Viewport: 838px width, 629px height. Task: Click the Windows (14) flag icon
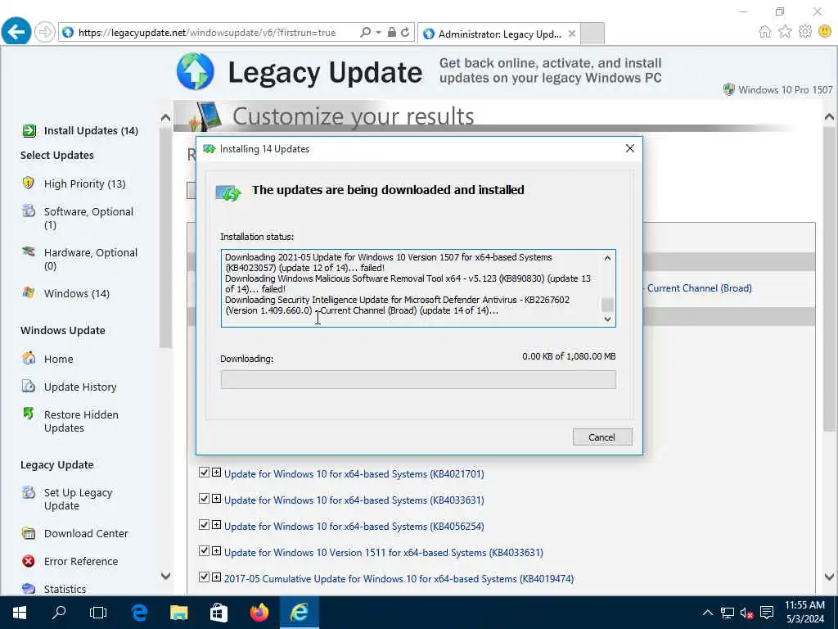pyautogui.click(x=29, y=292)
